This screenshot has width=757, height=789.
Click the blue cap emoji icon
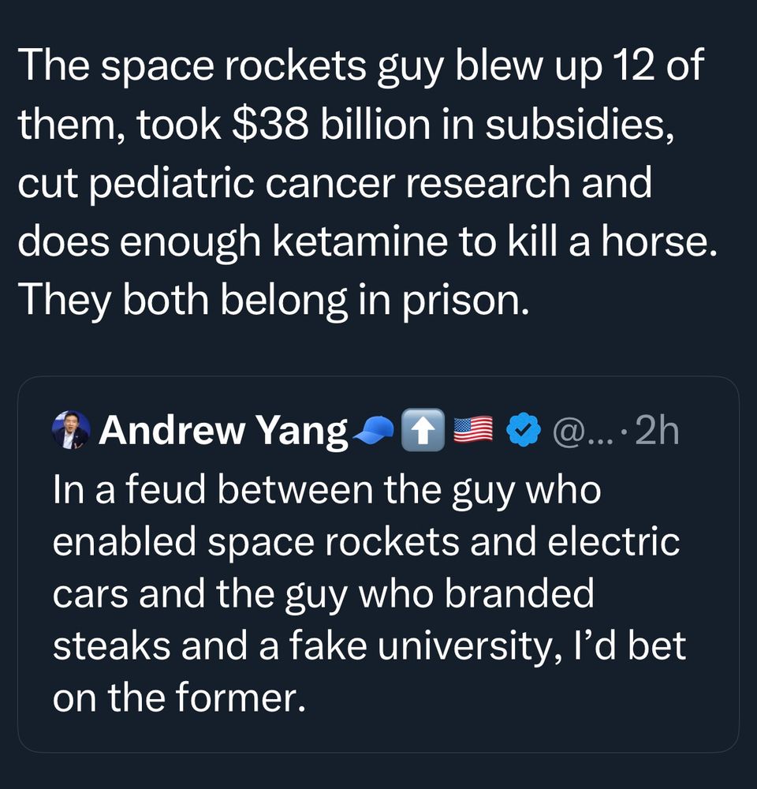click(x=375, y=430)
